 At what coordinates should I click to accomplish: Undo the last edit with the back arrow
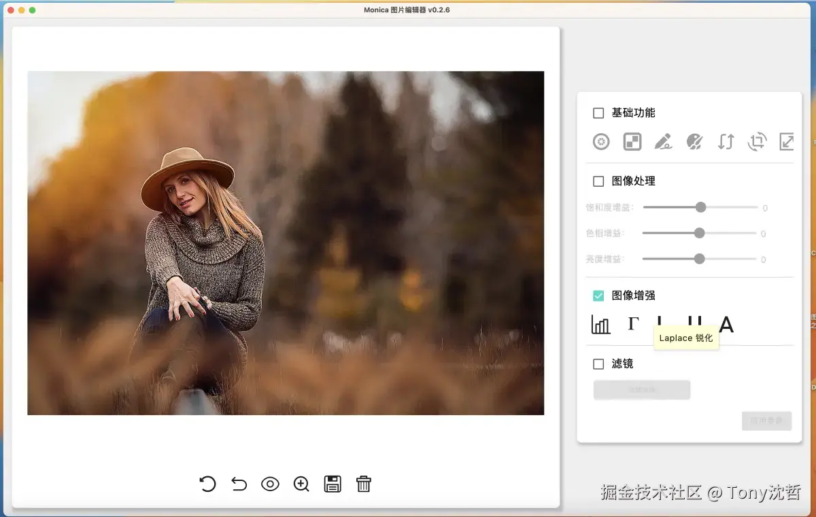(x=239, y=484)
